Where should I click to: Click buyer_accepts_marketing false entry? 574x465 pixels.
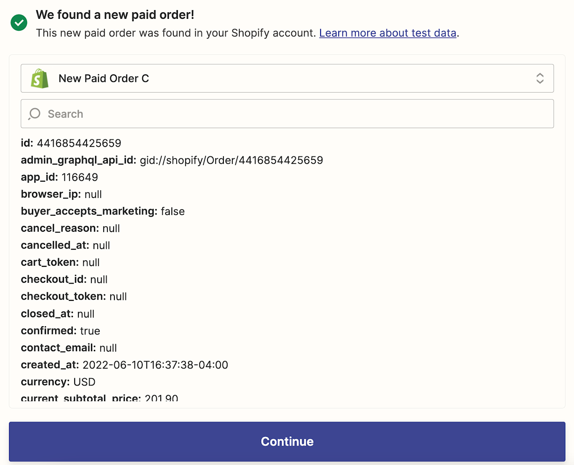coord(102,211)
